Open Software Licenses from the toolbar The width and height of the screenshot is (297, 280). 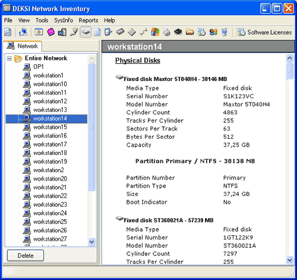pos(264,32)
